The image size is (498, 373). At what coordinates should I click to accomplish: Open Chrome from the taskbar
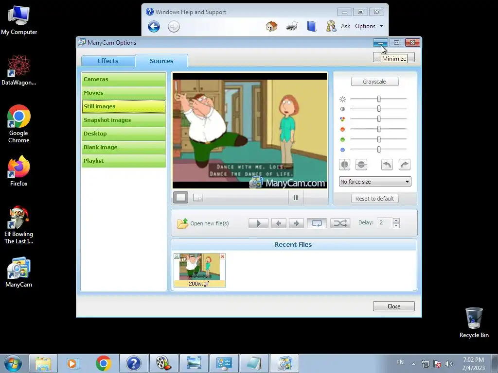103,363
